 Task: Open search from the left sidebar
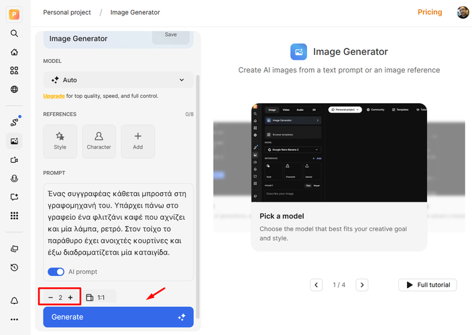[x=14, y=33]
